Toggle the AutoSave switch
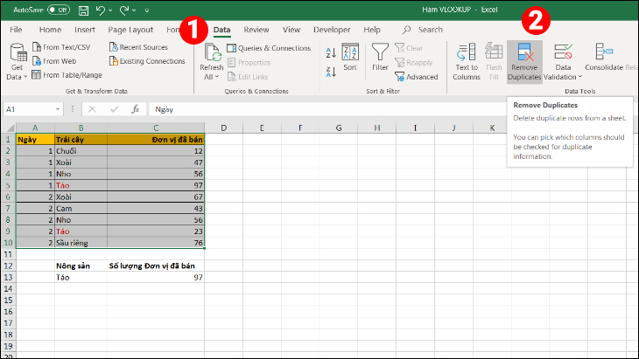This screenshot has width=639, height=359. click(59, 10)
